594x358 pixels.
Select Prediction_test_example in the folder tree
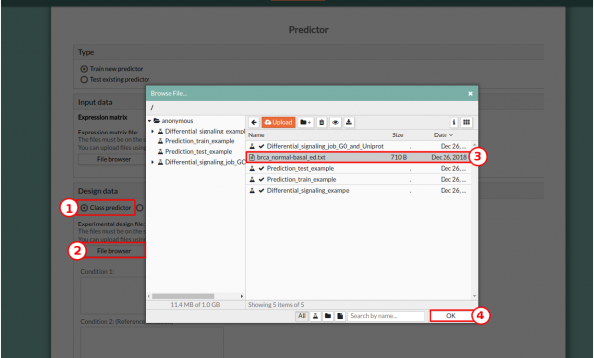(x=199, y=151)
